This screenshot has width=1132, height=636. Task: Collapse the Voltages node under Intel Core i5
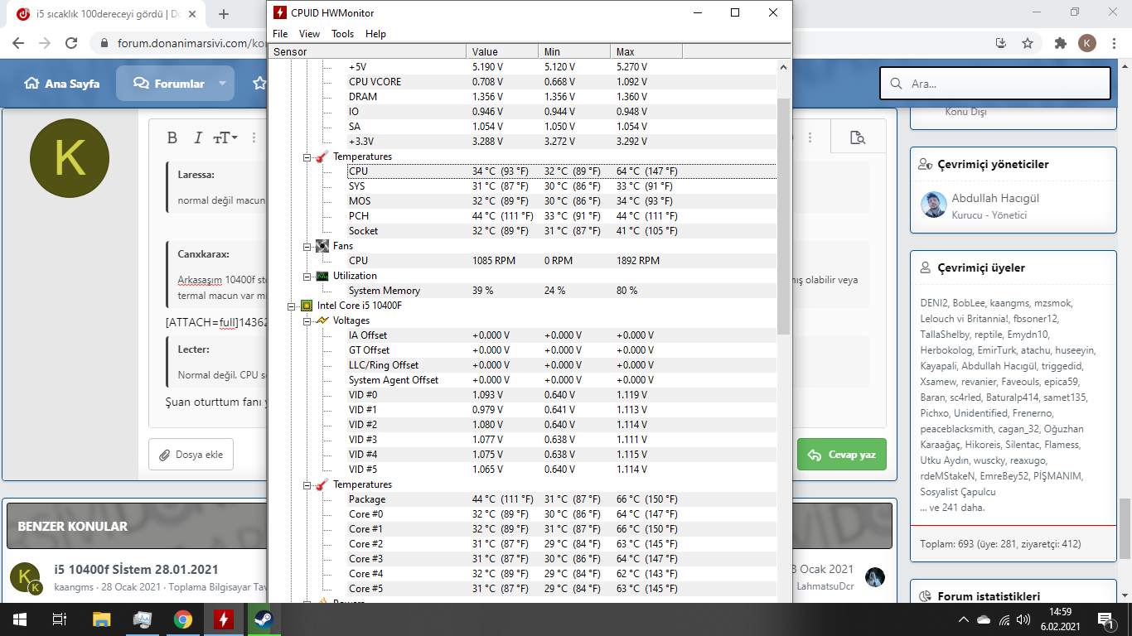tap(307, 320)
